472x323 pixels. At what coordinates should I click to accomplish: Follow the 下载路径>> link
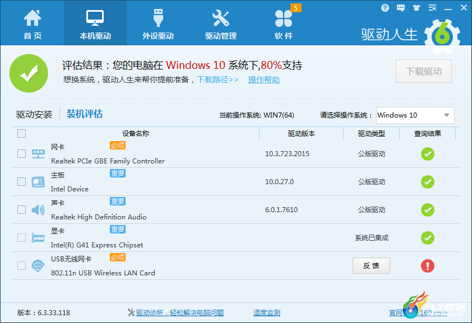[218, 79]
